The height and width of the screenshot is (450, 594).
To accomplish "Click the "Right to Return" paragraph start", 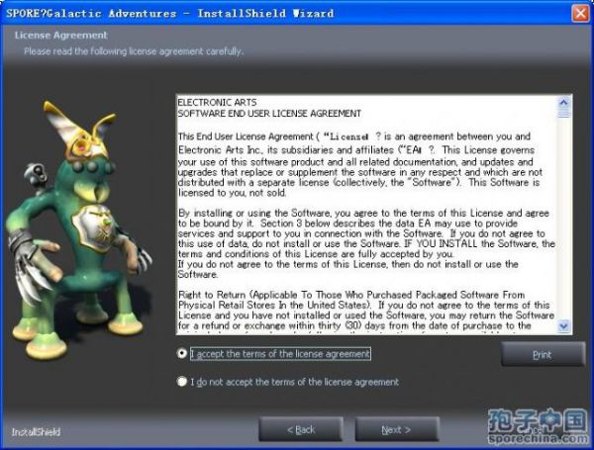I will pos(212,295).
